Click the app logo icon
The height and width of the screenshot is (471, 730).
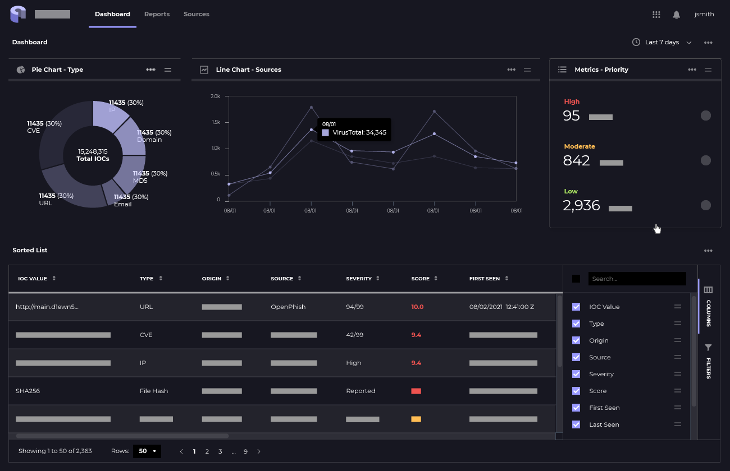[18, 14]
